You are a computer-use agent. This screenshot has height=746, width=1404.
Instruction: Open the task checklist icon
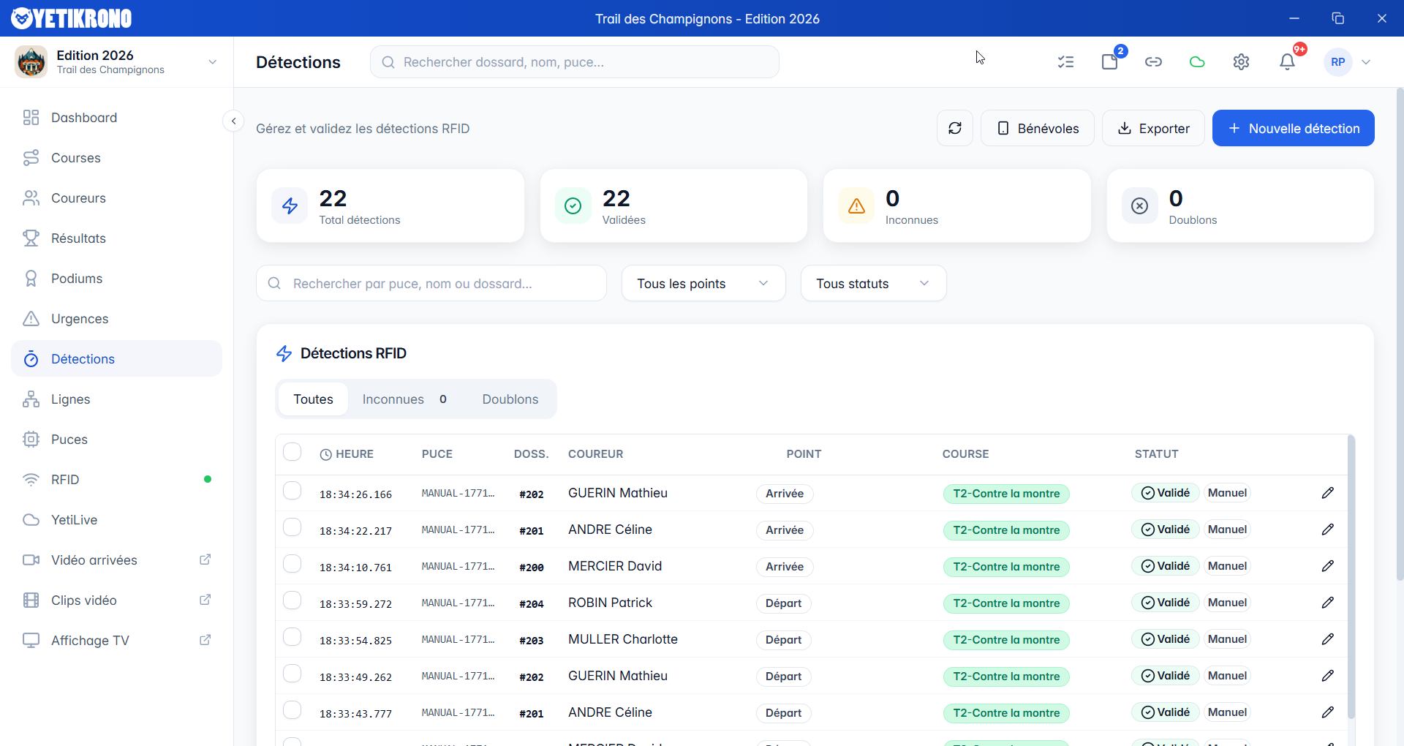[x=1065, y=62]
